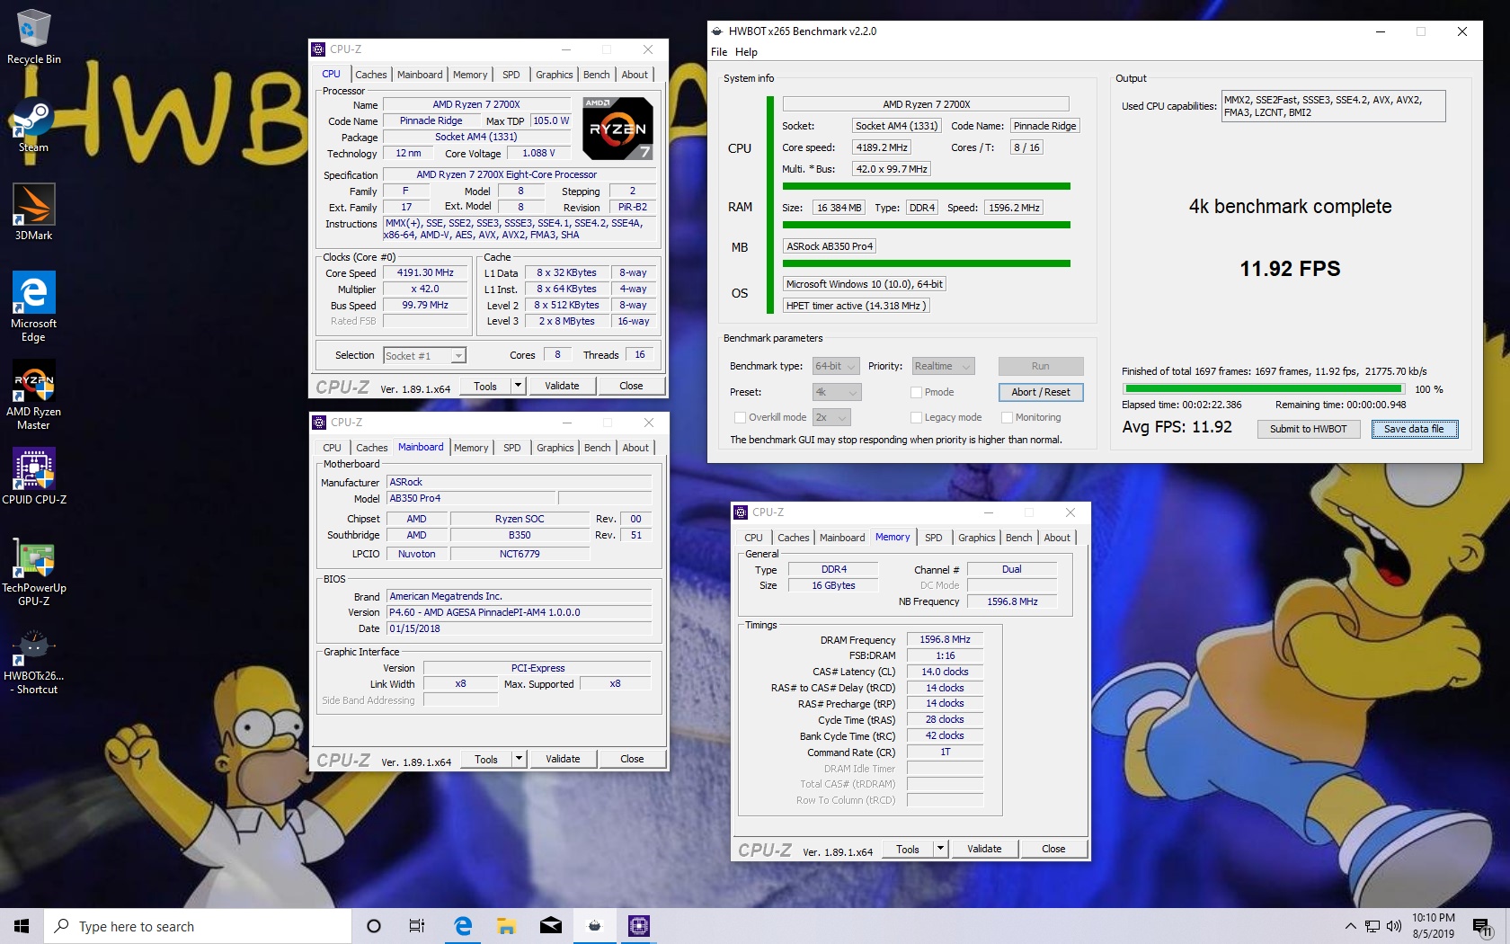1510x944 pixels.
Task: Enable the Overkill mode checkbox
Action: coord(740,417)
